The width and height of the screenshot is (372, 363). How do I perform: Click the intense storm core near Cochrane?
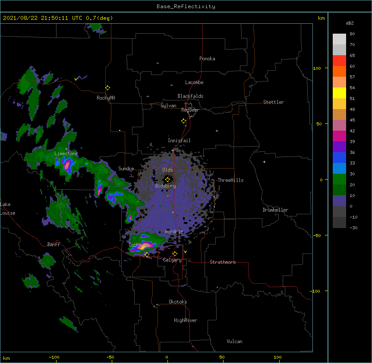143,247
